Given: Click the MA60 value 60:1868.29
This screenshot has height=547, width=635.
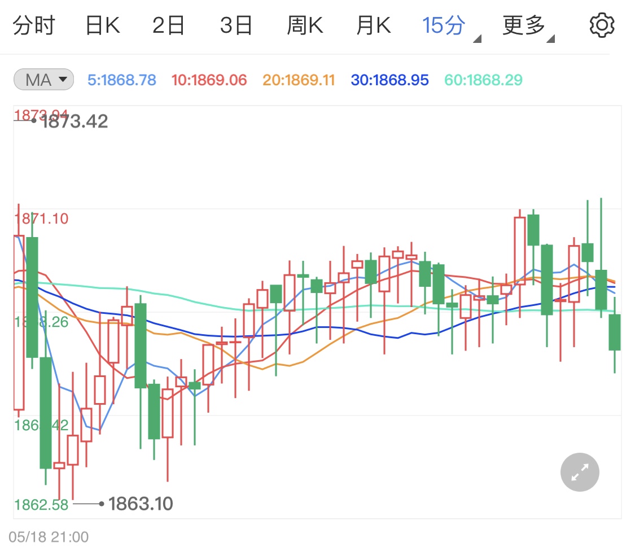Looking at the screenshot, I should pos(484,80).
